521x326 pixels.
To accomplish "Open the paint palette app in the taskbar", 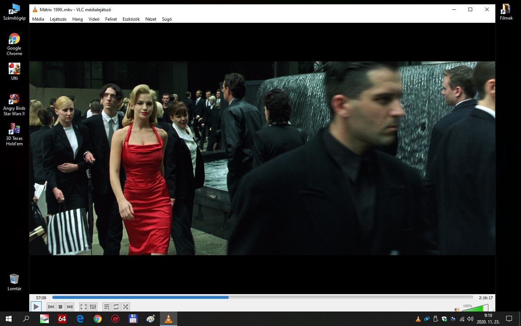I will [x=151, y=319].
